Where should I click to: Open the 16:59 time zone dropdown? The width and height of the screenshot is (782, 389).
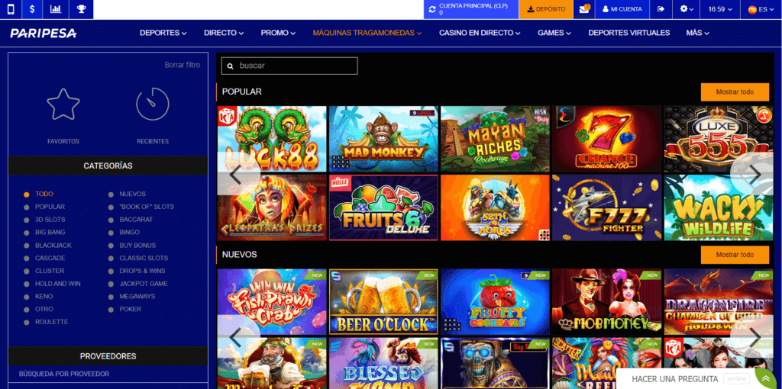pos(720,9)
